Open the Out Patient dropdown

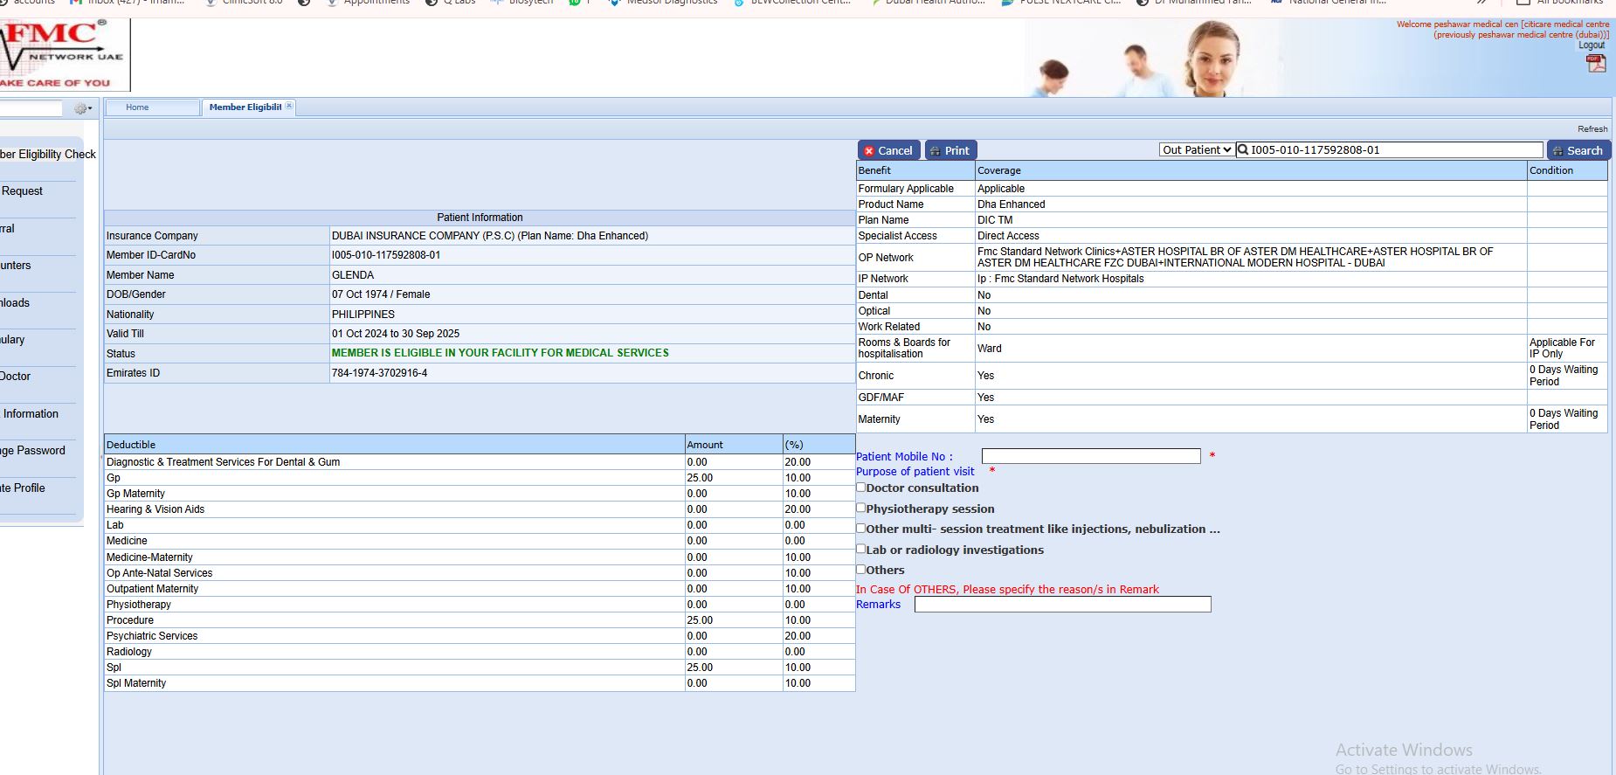(1196, 150)
